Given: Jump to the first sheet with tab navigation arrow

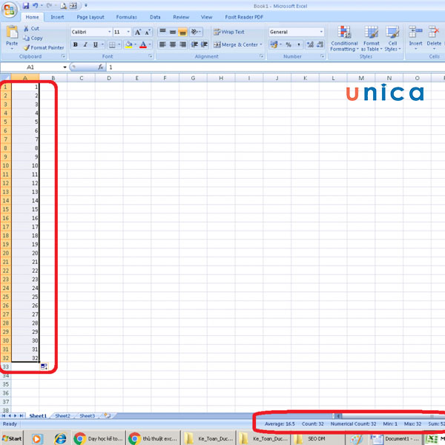Looking at the screenshot, I should coord(4,416).
